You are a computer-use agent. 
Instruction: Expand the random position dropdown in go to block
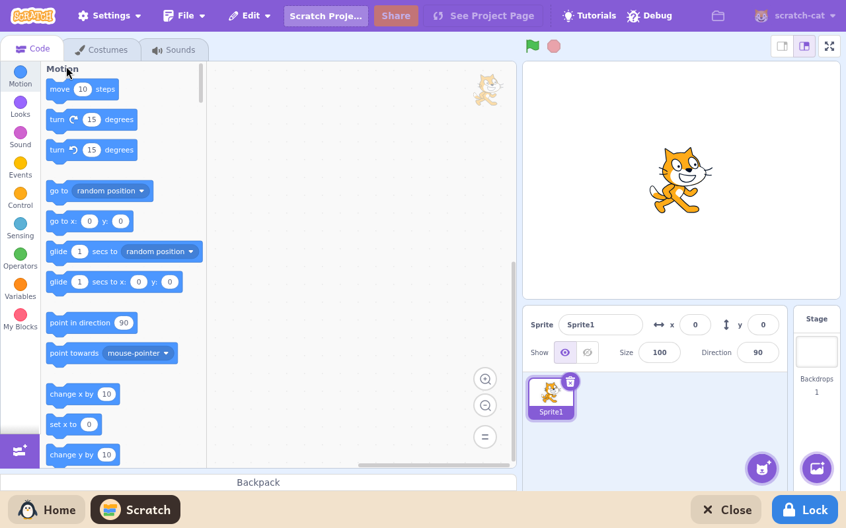(x=110, y=191)
